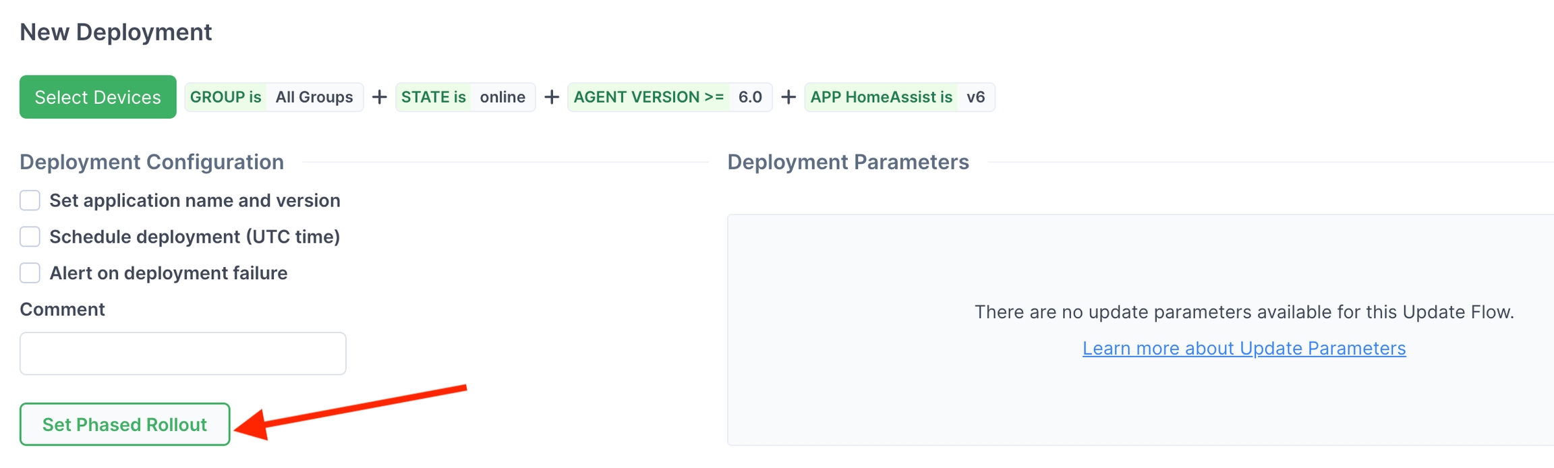Image resolution: width=1554 pixels, height=468 pixels.
Task: Change the online state filter value
Action: [x=502, y=97]
